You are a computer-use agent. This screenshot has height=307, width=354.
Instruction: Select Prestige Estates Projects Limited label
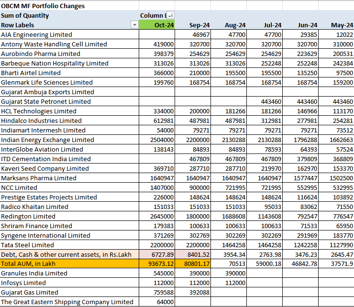49,197
